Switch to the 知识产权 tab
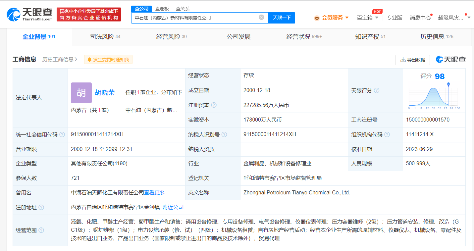This screenshot has height=251, width=474. tap(370, 37)
